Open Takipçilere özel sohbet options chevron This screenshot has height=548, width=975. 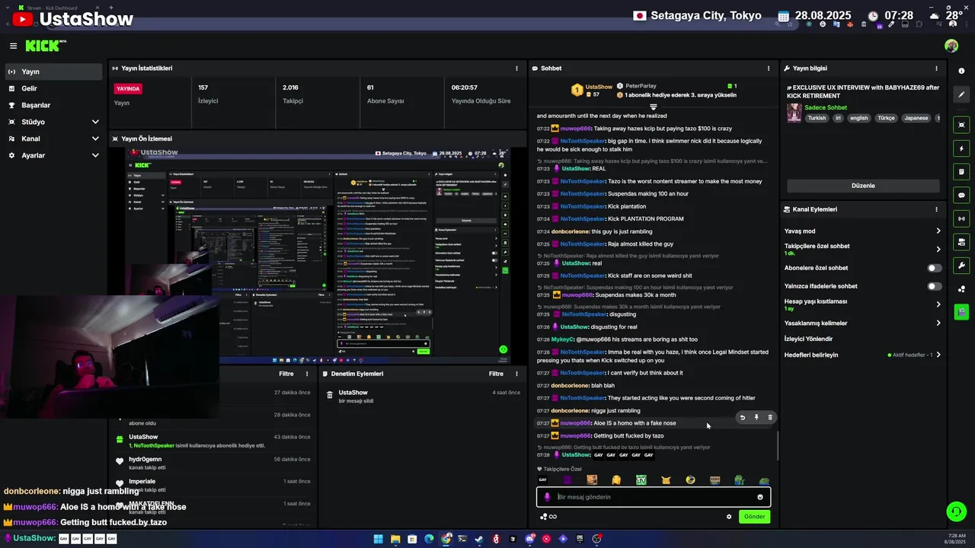tap(938, 249)
